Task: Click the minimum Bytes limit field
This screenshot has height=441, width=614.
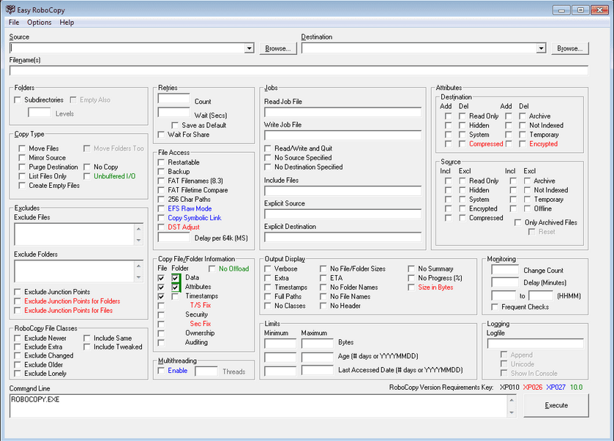Action: pos(280,344)
